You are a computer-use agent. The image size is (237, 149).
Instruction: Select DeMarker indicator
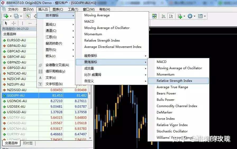pos(179,113)
